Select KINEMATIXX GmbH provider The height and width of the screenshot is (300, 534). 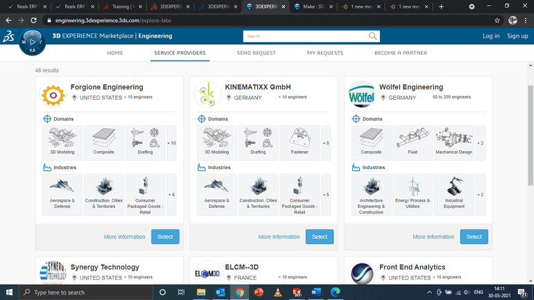tap(320, 237)
